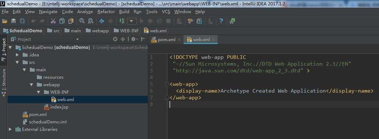Click Scroll from Source target icon
379x139 pixels.
(115, 39)
